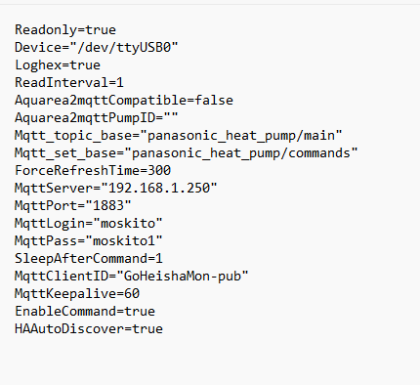420x385 pixels.
Task: Click the word "true" after HAAutoDiscover
Action: [147, 328]
